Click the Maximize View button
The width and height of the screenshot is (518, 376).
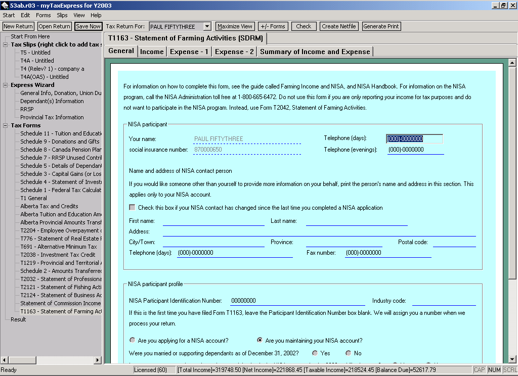click(235, 26)
